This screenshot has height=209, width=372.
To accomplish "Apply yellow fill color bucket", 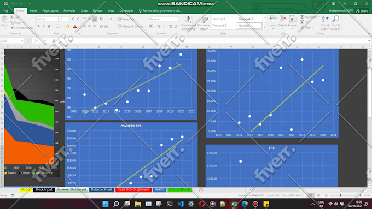I will 68,26.
